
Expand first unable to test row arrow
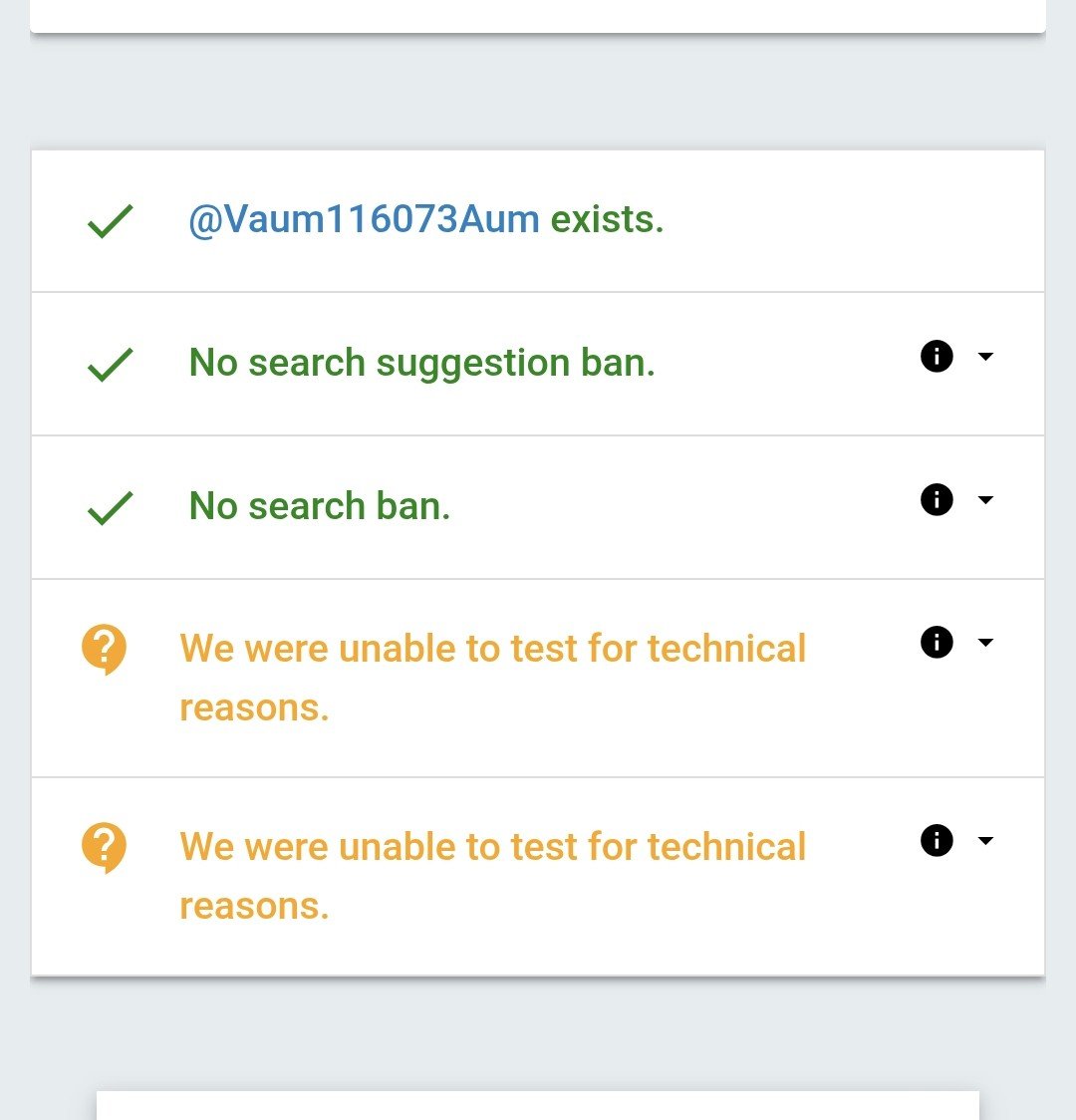985,642
